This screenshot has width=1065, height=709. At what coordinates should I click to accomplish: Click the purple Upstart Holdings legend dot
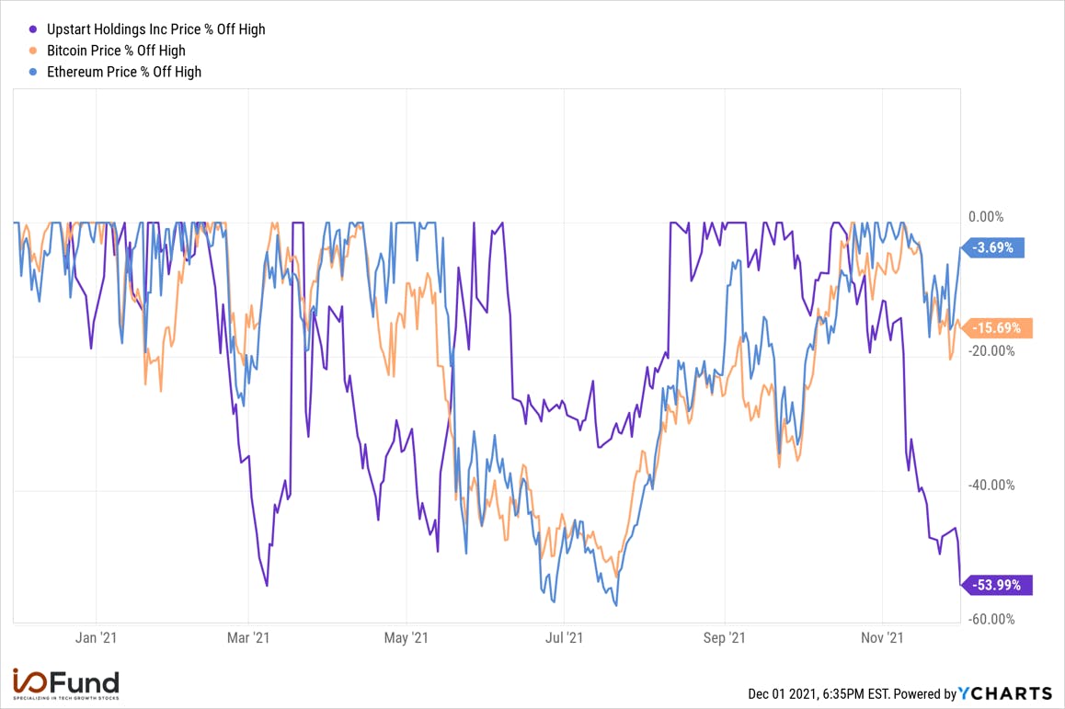(x=32, y=29)
